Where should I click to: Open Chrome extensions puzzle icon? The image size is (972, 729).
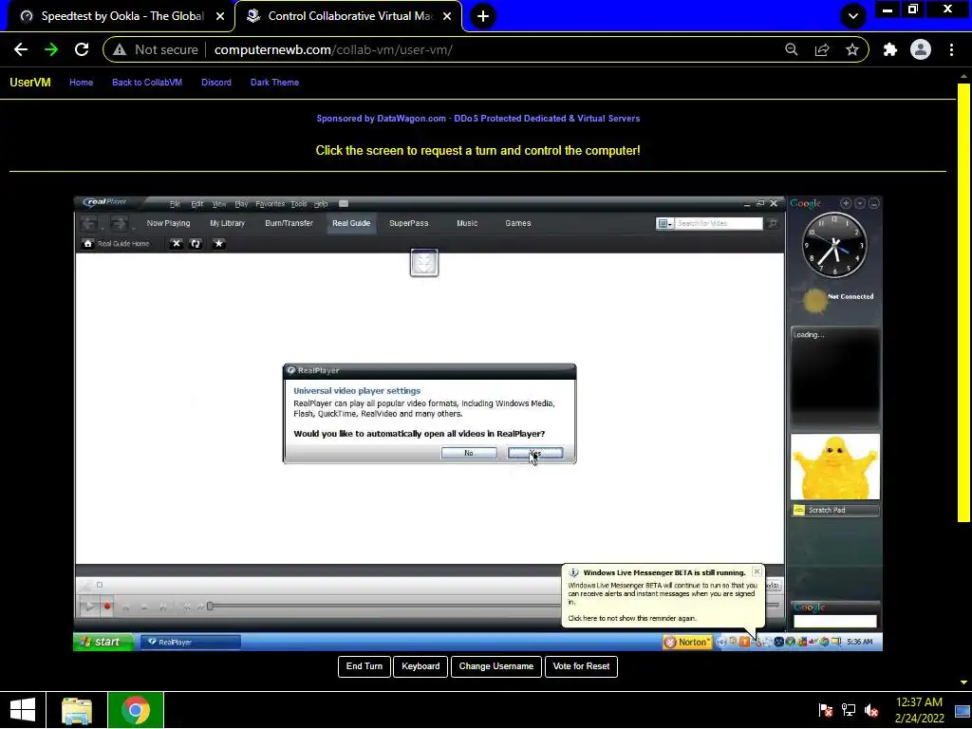[x=890, y=49]
